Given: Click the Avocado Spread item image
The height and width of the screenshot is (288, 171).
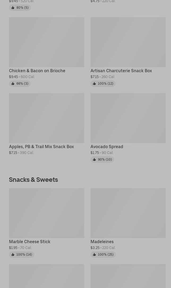Looking at the screenshot, I should point(128,118).
